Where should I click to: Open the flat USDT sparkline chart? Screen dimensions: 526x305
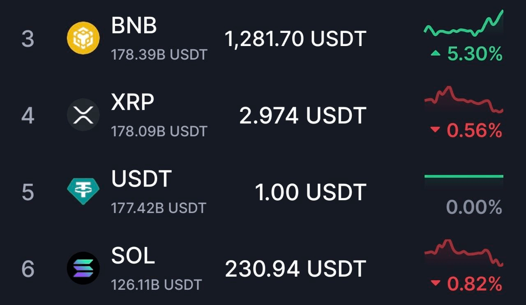(x=463, y=176)
